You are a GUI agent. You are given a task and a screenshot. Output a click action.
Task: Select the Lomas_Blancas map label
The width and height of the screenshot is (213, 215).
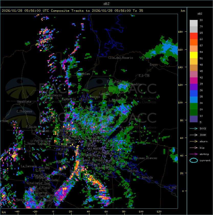pos(147,158)
